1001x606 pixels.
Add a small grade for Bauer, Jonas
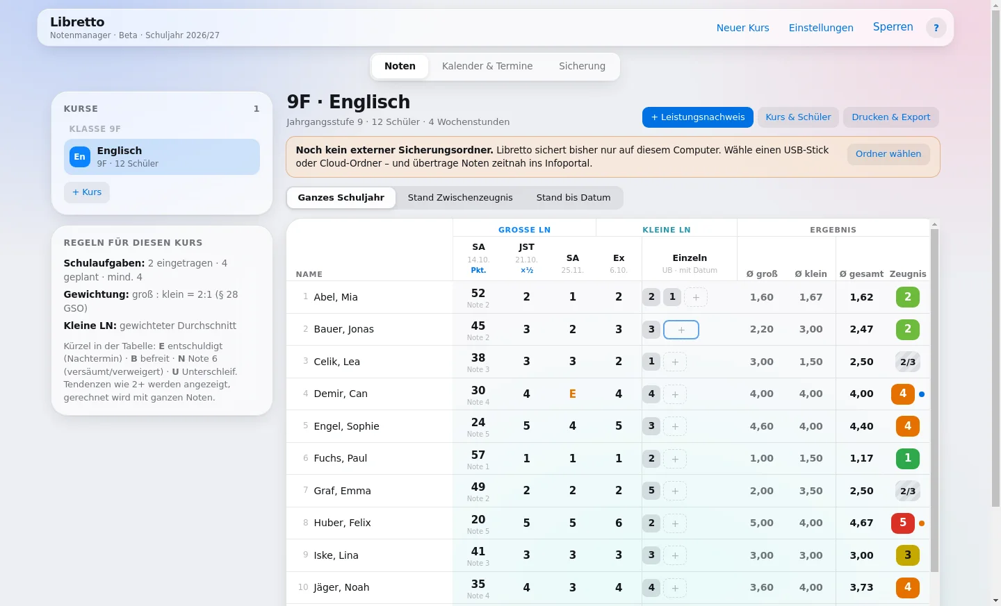(x=681, y=330)
